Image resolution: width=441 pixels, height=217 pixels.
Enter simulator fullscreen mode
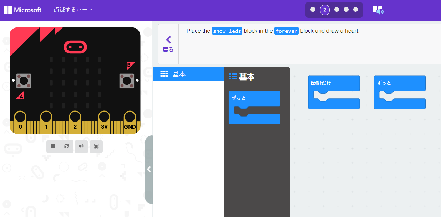tap(96, 146)
